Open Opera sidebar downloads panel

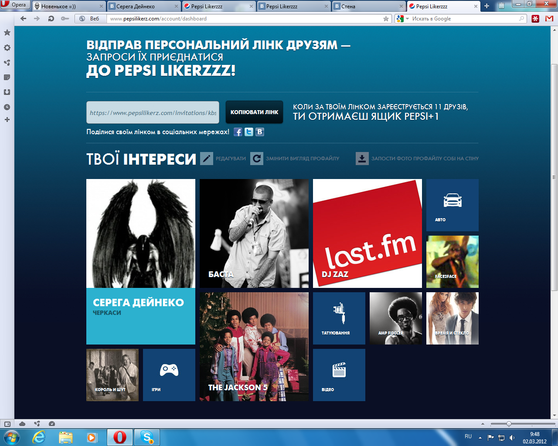coord(7,92)
